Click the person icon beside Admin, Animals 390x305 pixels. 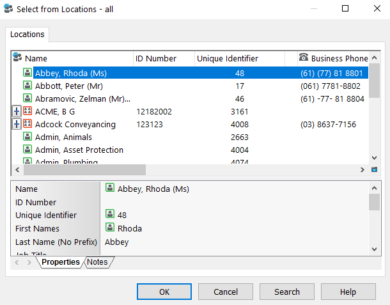27,137
